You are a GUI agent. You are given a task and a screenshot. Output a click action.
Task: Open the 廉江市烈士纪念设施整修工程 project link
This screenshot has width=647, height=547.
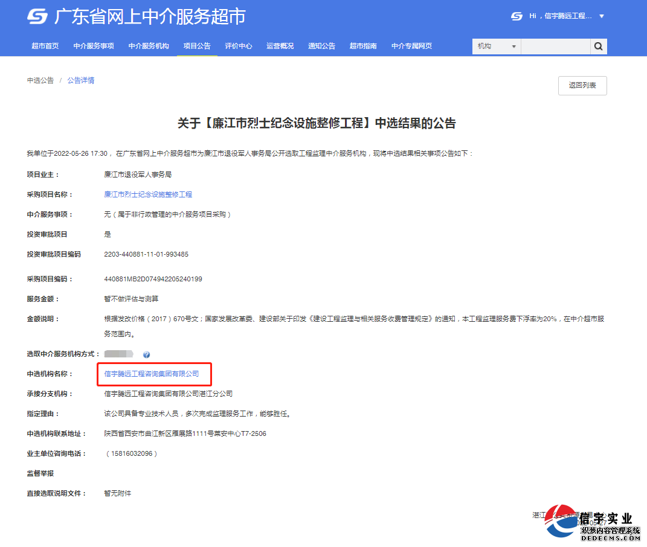[x=149, y=194]
